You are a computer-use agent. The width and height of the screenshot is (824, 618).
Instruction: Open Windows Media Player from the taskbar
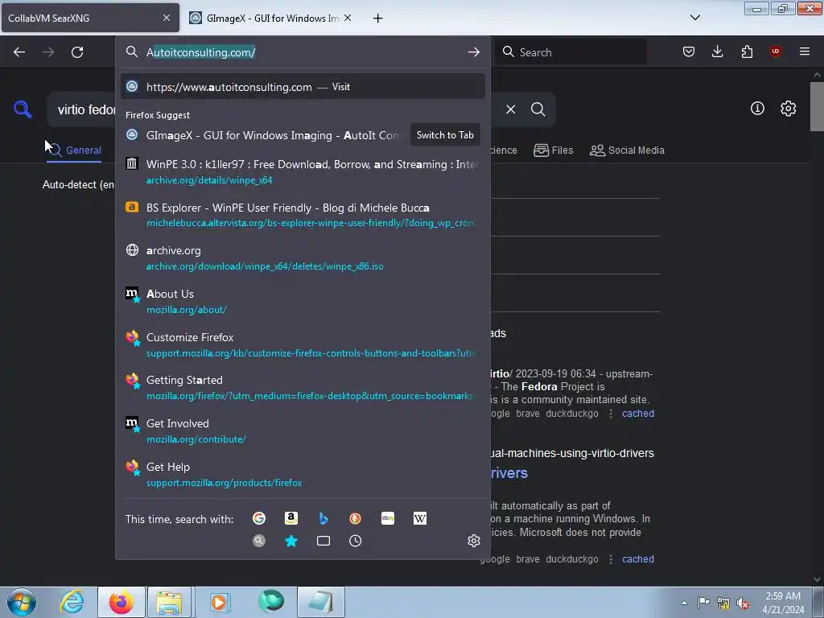coord(219,602)
